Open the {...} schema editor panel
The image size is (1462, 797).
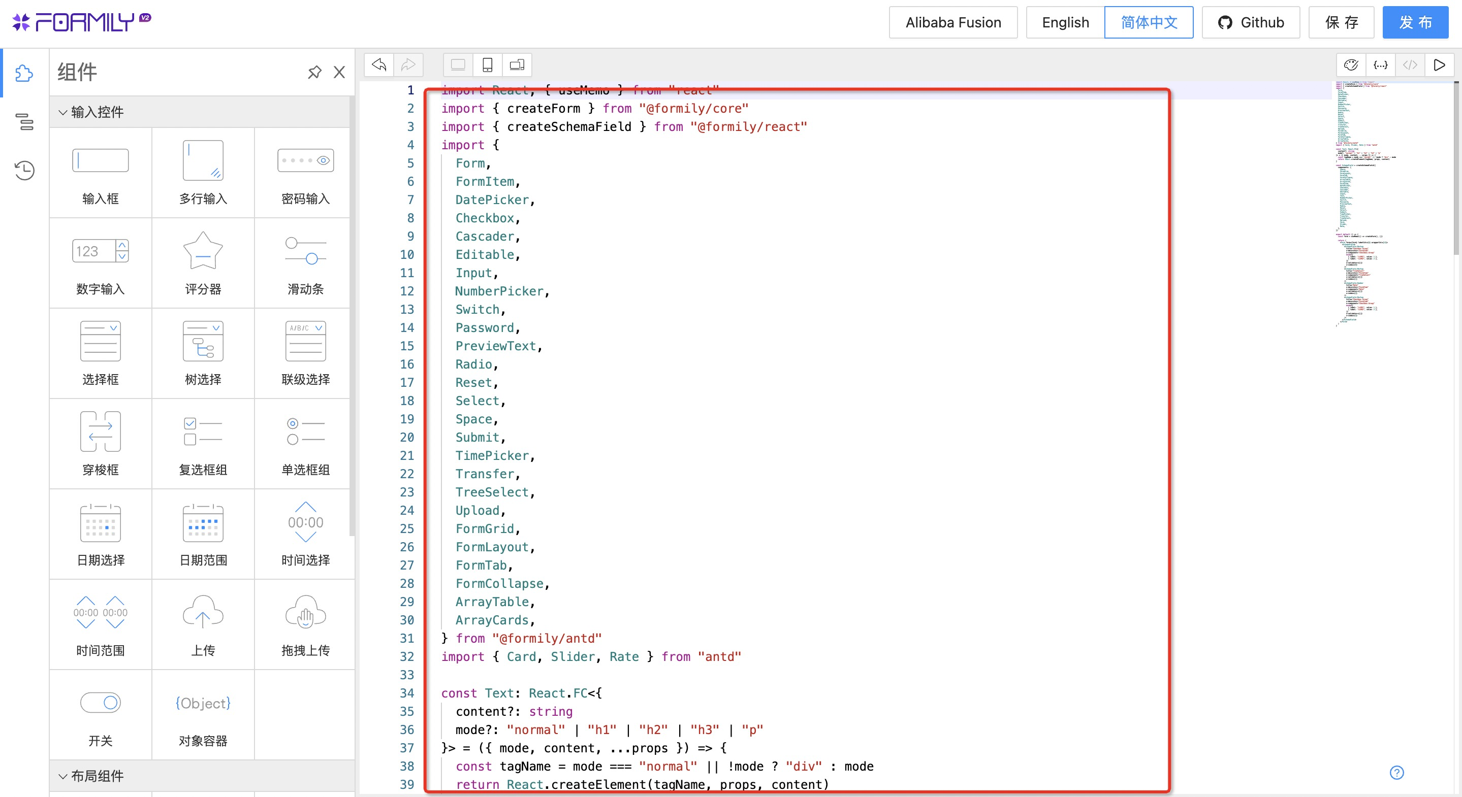[1381, 64]
